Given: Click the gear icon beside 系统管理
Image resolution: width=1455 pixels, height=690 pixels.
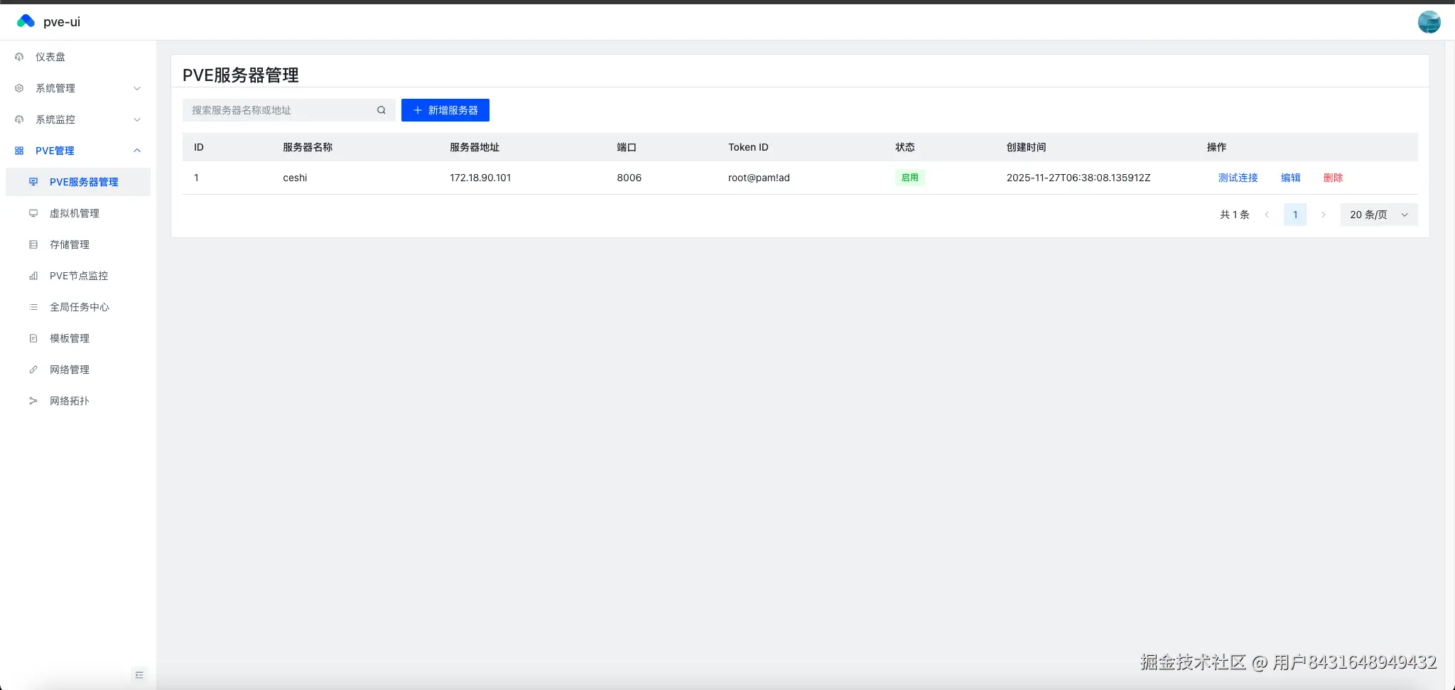Looking at the screenshot, I should [19, 88].
